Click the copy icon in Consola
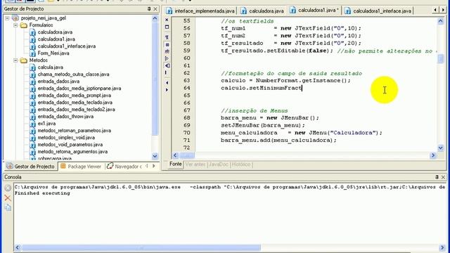The height and width of the screenshot is (253, 450). pos(8,208)
